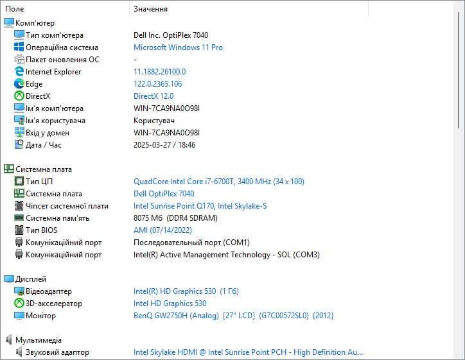The height and width of the screenshot is (360, 465).
Task: Open the Intel Sunrise Point Q170 chipset link
Action: click(x=200, y=205)
